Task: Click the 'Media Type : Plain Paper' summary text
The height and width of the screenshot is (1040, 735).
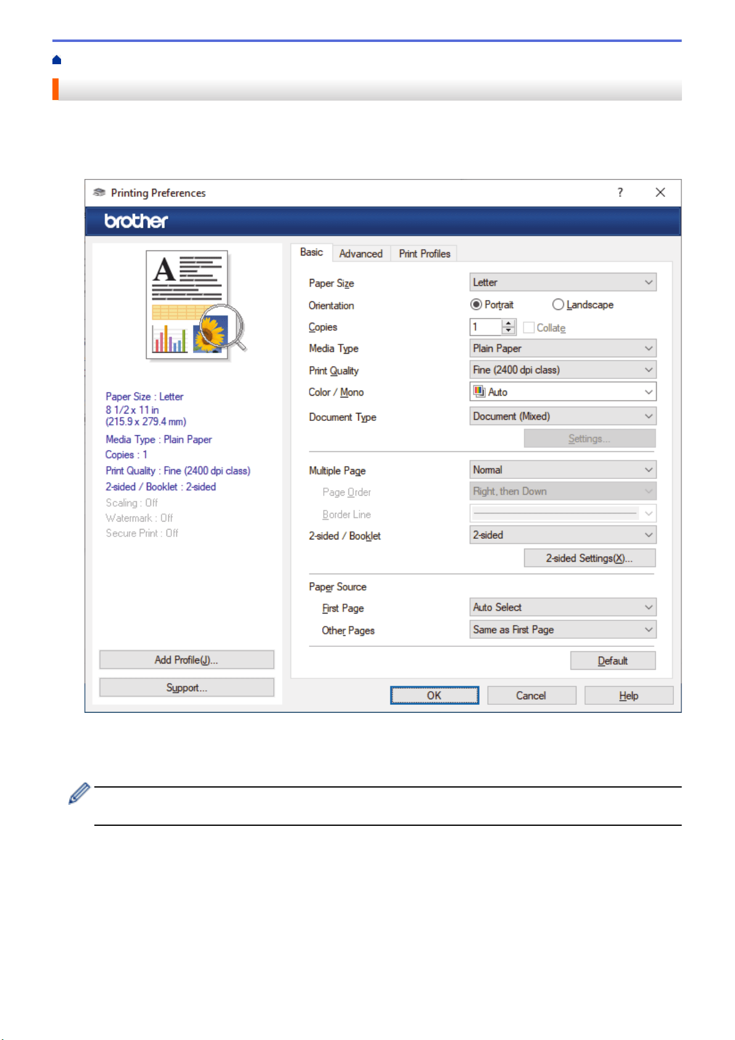Action: [x=158, y=439]
